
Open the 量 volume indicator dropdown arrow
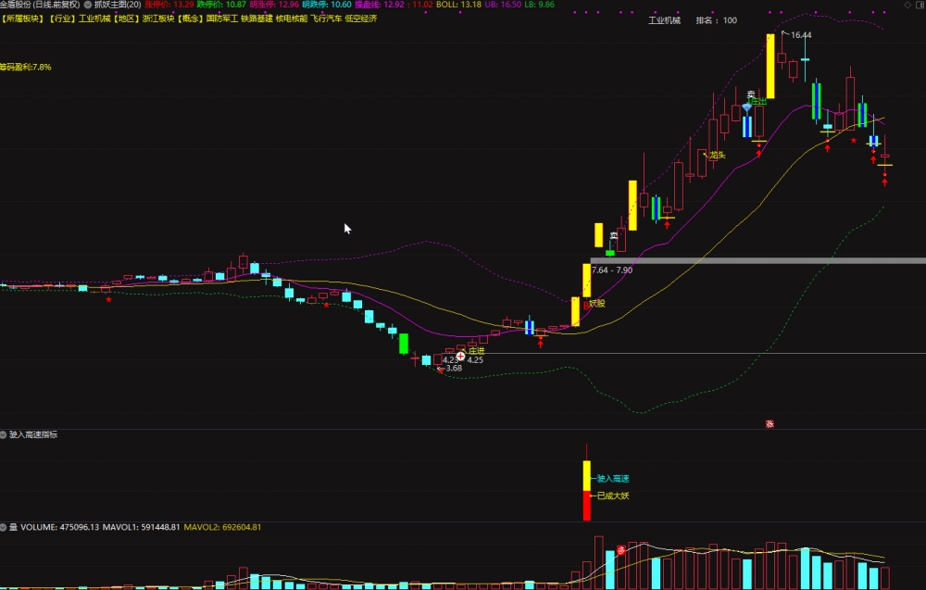[4, 527]
